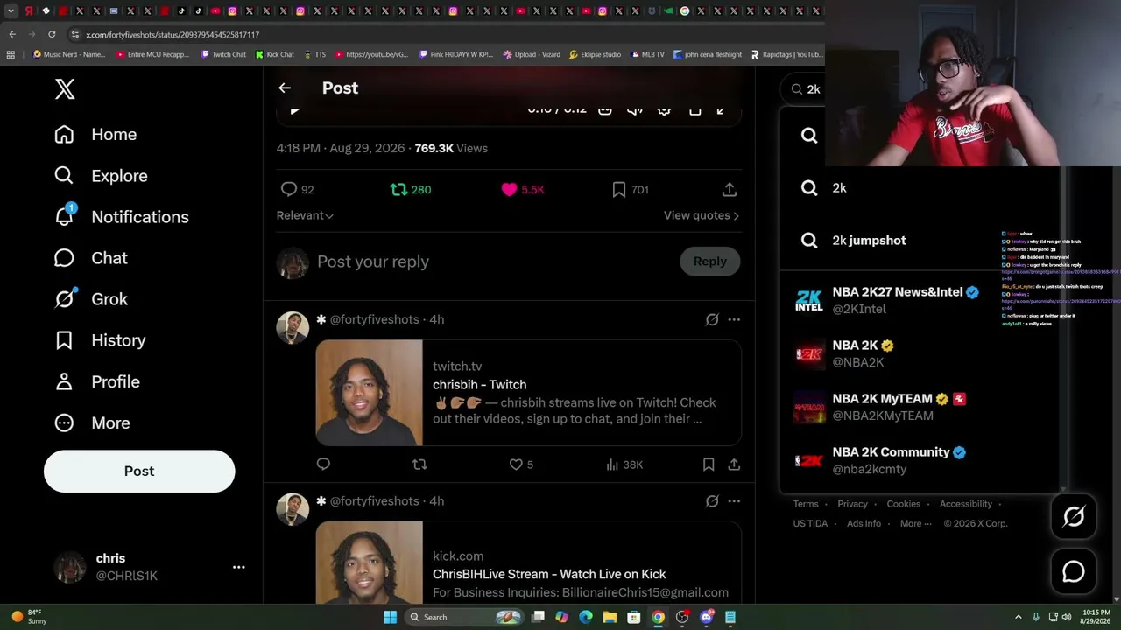Open account options for @CHRIS1K

click(x=238, y=567)
